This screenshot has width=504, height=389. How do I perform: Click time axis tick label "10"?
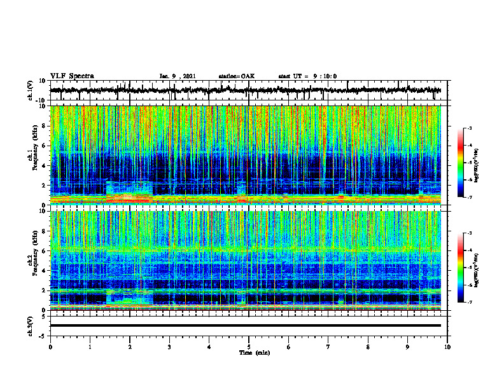point(447,347)
